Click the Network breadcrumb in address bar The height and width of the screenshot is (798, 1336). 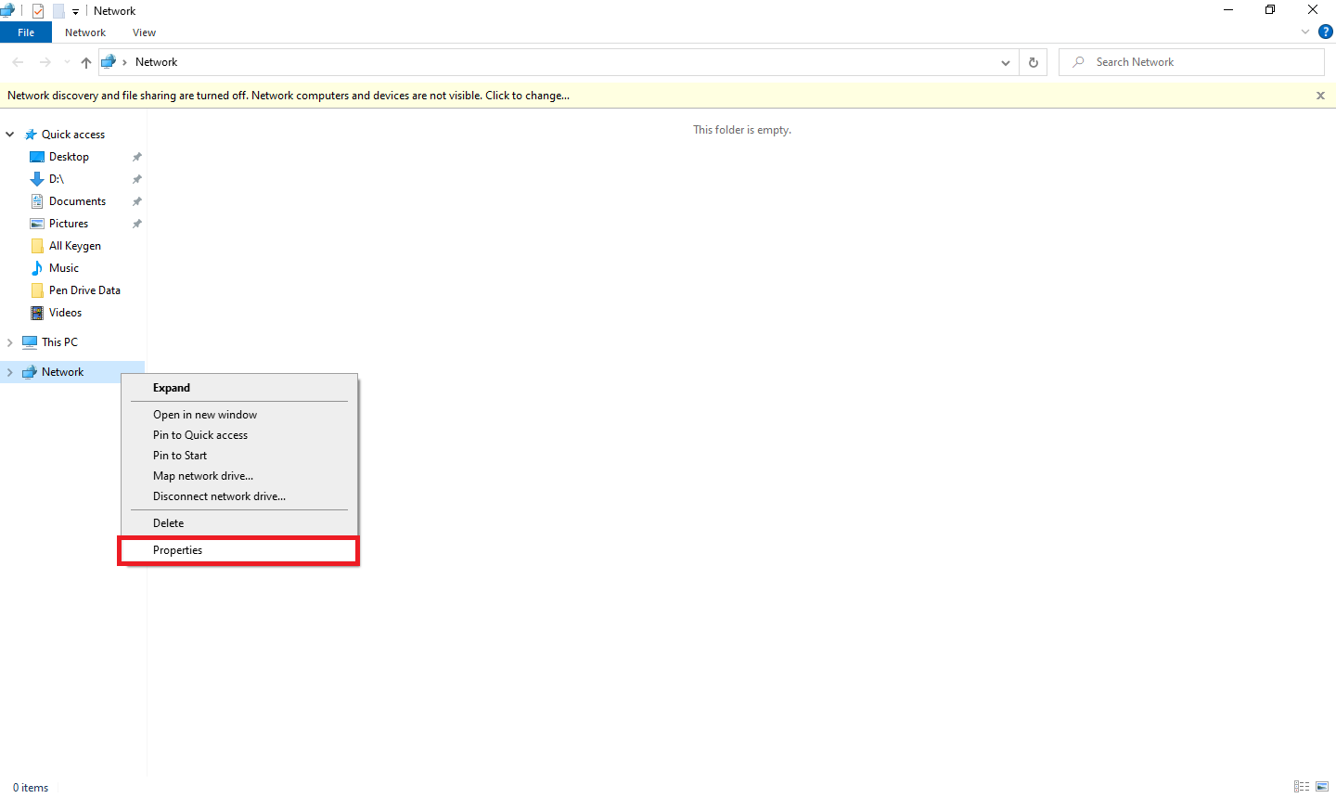click(156, 62)
